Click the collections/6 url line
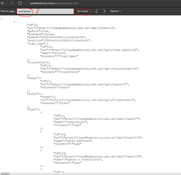 click(x=90, y=69)
